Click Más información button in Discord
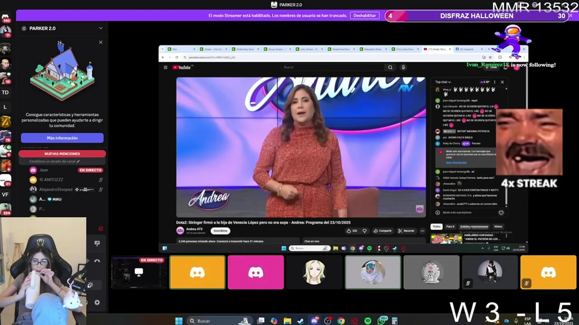The image size is (579, 325). pyautogui.click(x=62, y=138)
